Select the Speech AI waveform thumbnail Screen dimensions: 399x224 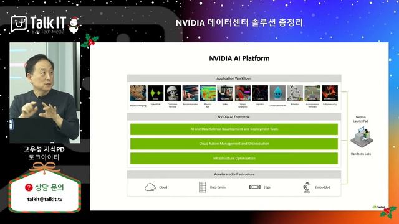(x=155, y=93)
